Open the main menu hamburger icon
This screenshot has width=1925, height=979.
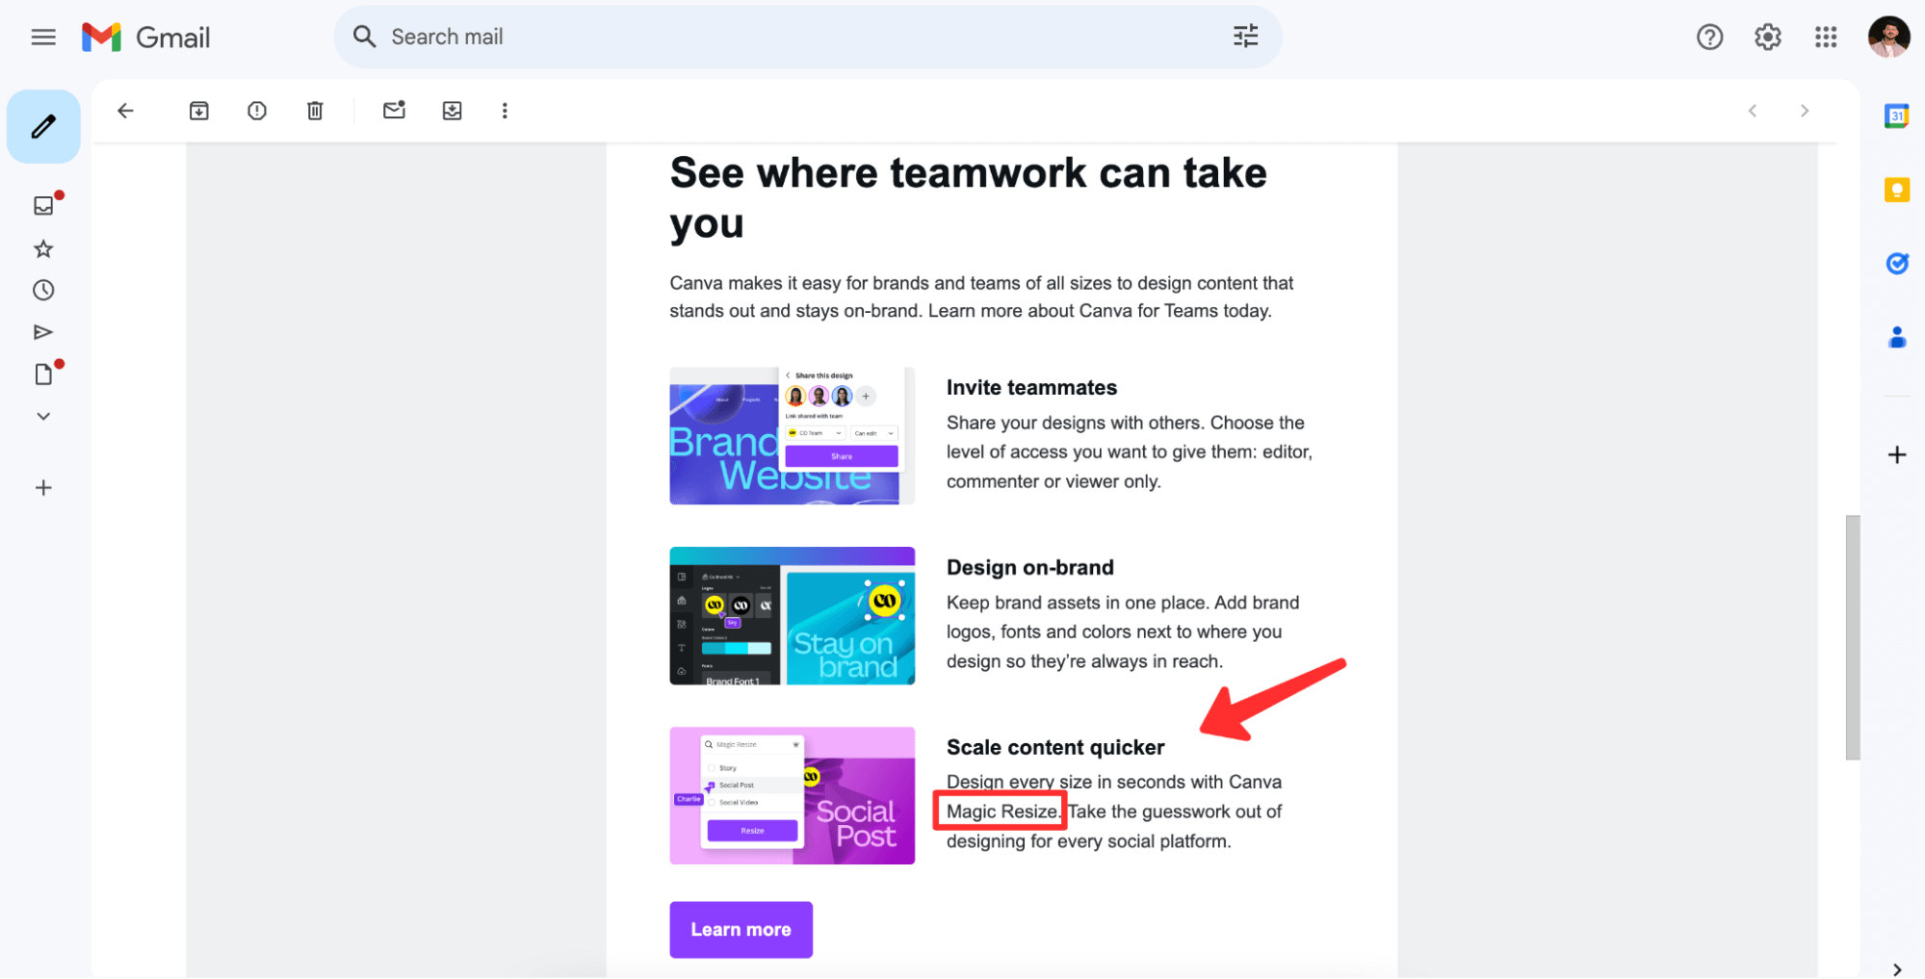click(43, 38)
